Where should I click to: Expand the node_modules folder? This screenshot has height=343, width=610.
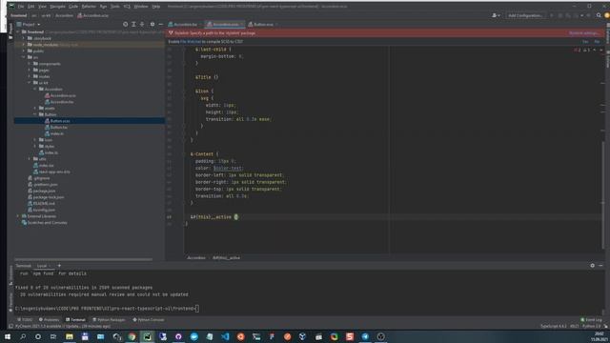[24, 45]
